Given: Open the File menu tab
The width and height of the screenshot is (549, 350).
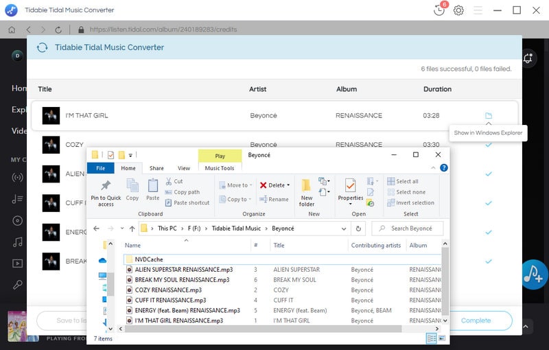Looking at the screenshot, I should click(100, 168).
